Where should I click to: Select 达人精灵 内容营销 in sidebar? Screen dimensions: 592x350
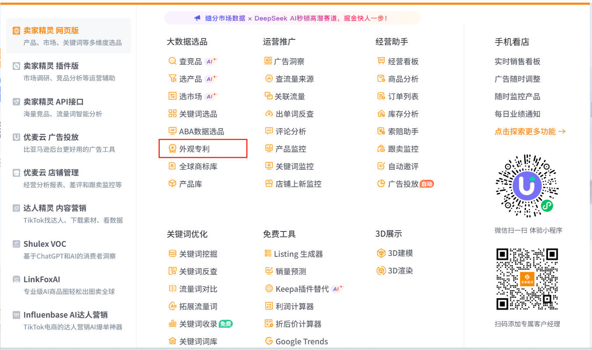[69, 213]
